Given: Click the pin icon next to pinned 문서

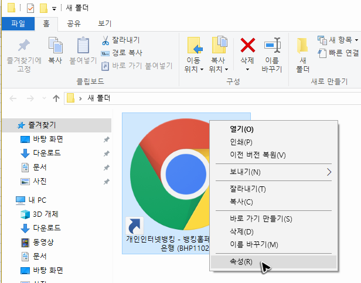Looking at the screenshot, I should (107, 168).
